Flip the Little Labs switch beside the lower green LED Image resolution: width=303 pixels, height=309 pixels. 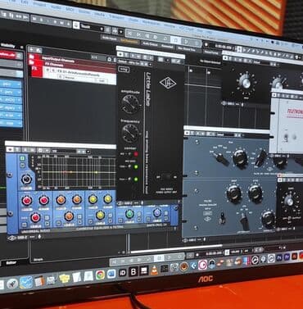click(129, 179)
